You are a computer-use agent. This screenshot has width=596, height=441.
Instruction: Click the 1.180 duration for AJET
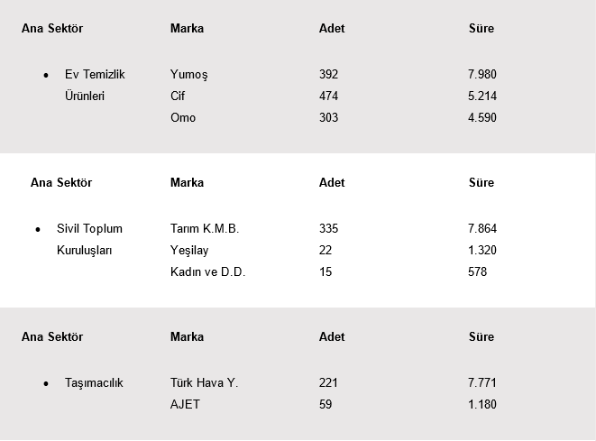(x=482, y=405)
